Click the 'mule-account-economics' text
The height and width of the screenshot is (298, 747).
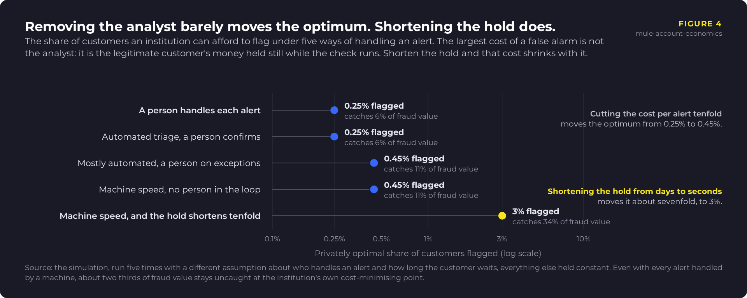679,33
